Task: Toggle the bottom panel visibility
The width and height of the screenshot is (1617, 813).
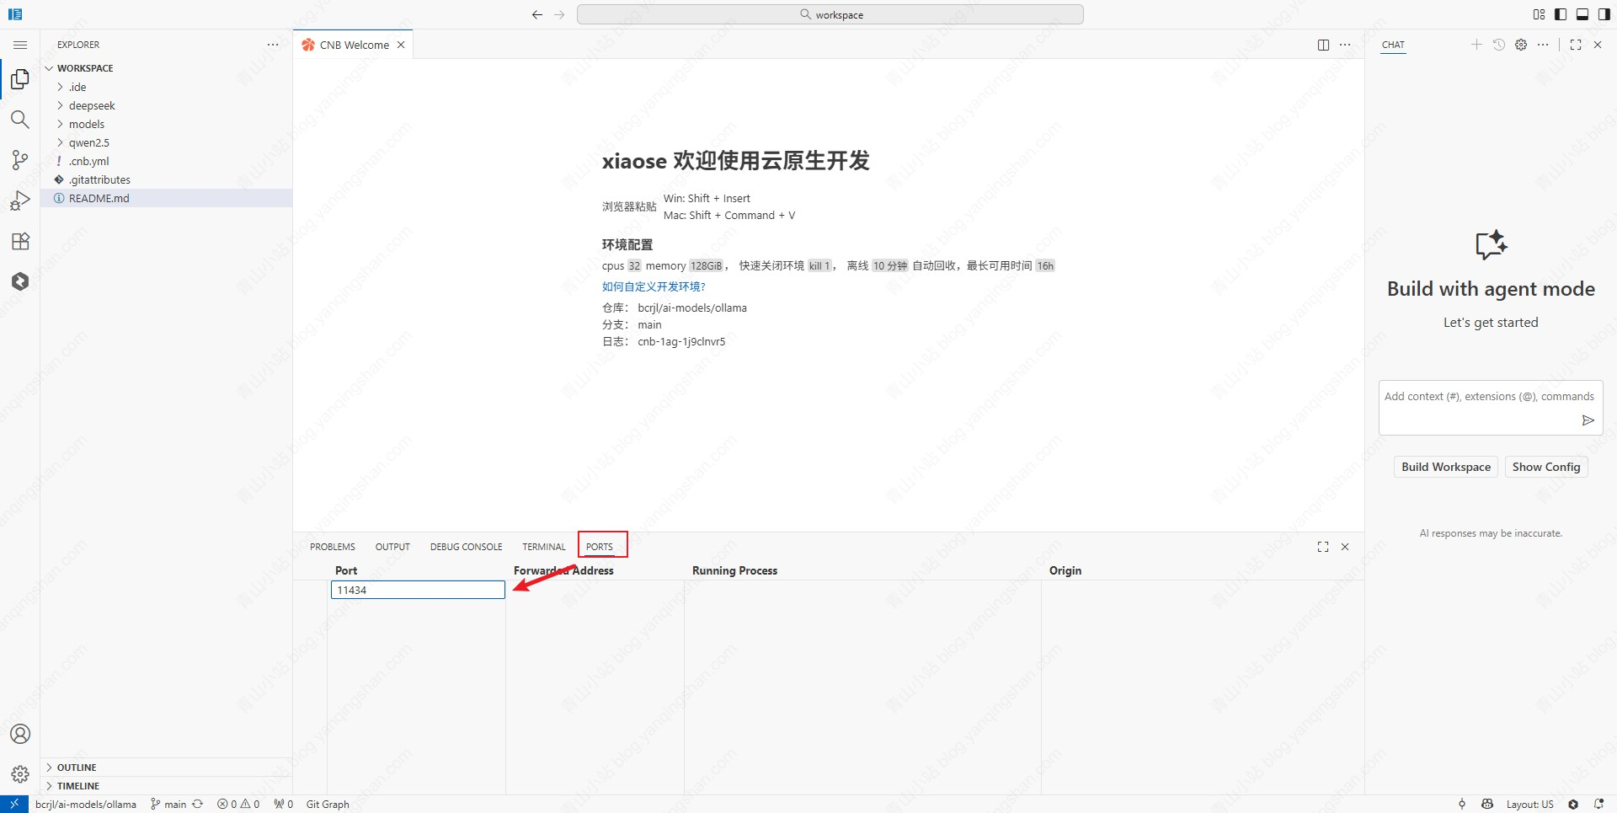Action: point(1582,14)
